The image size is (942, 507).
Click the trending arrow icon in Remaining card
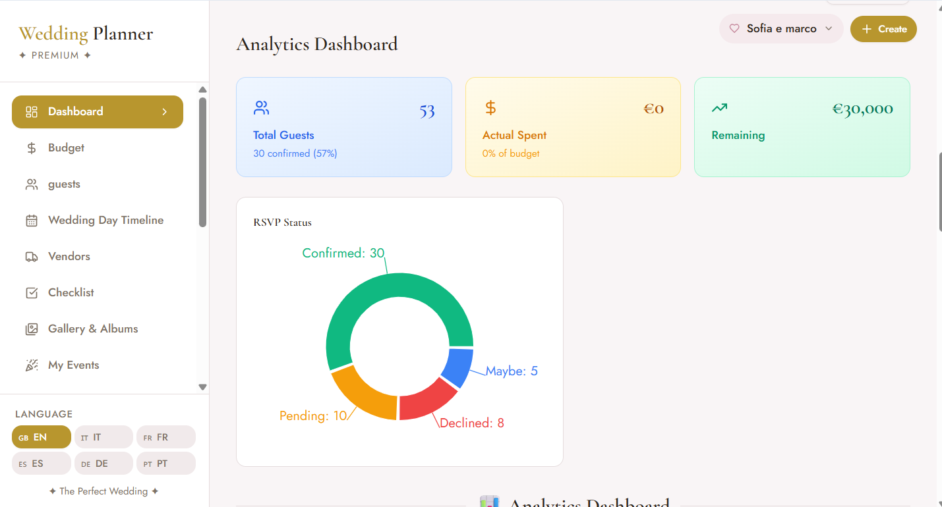click(x=719, y=108)
